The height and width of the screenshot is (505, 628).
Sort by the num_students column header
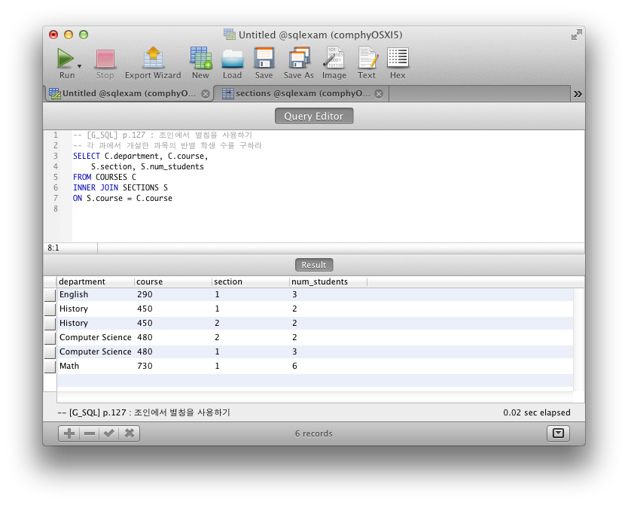328,281
